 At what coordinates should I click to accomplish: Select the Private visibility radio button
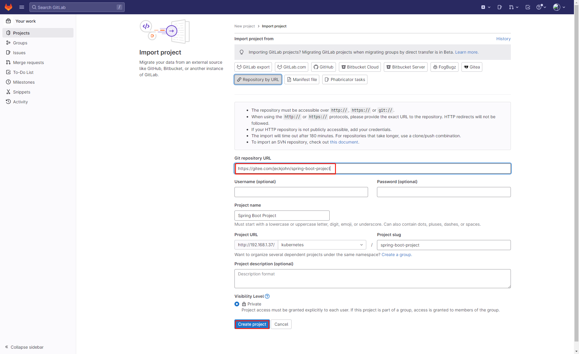coord(237,304)
